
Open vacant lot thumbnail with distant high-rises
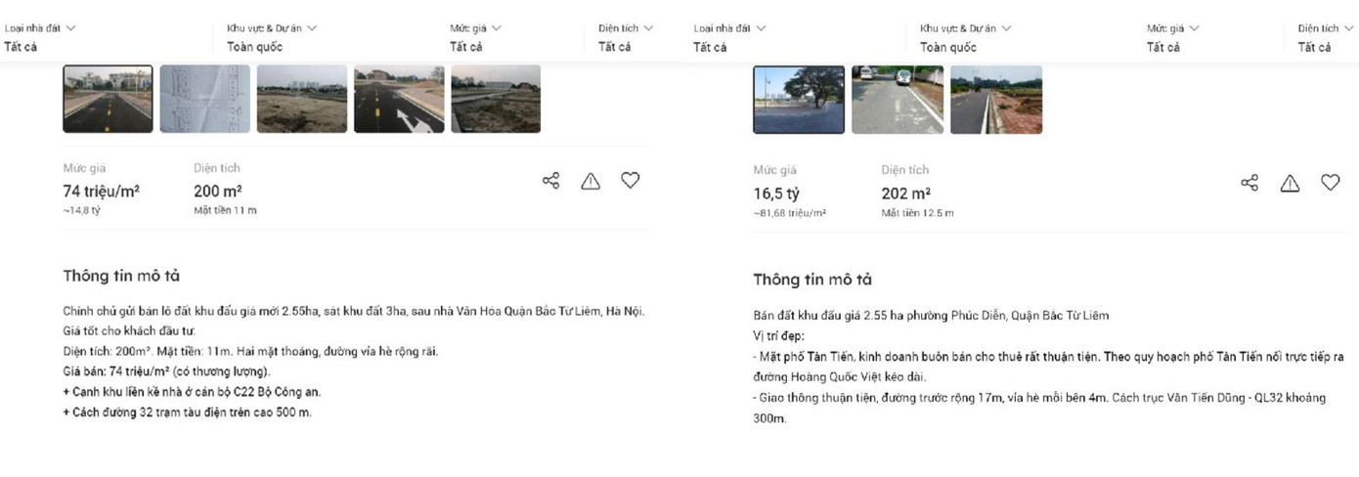coord(302,99)
